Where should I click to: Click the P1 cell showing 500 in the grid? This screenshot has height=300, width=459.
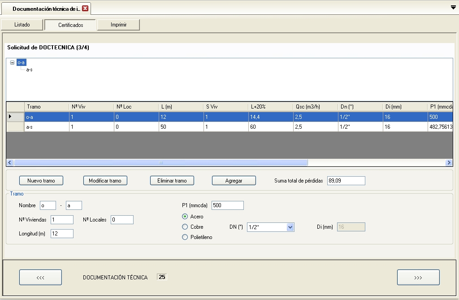coord(440,117)
